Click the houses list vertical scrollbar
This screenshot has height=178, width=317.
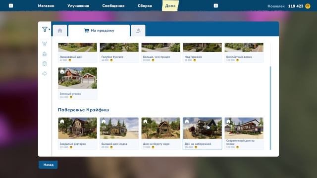pos(270,108)
